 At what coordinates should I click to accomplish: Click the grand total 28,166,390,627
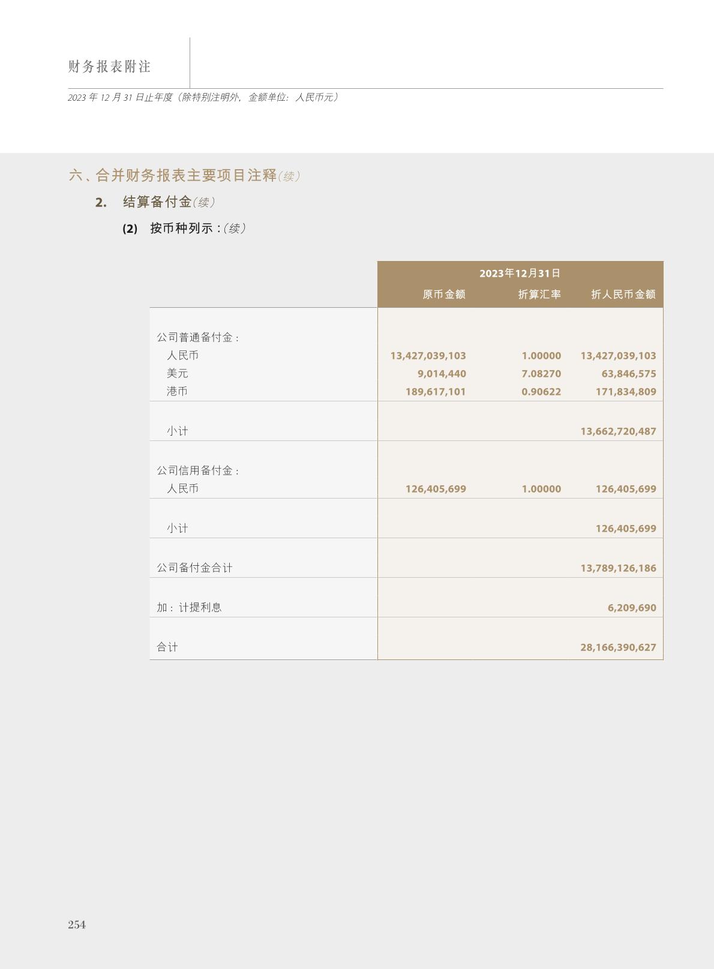(x=618, y=647)
